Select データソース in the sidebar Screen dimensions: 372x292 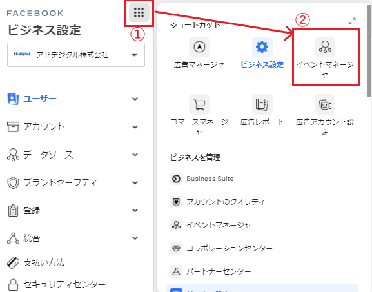(48, 155)
